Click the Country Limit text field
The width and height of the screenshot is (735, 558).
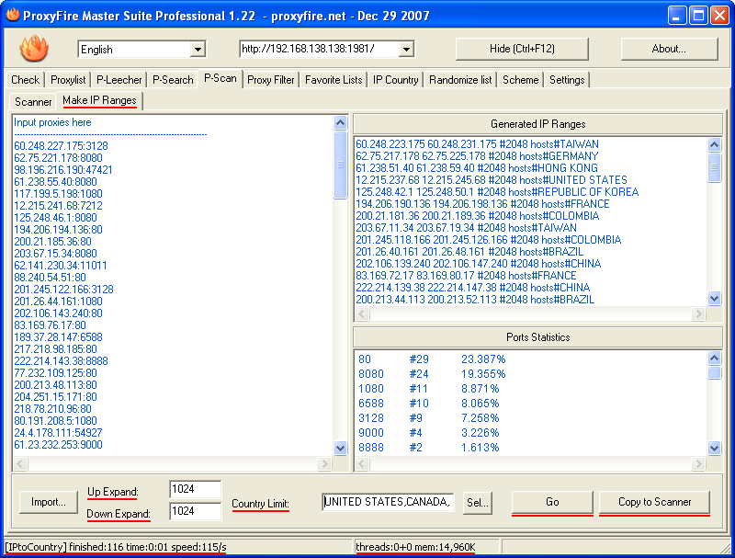pyautogui.click(x=388, y=502)
